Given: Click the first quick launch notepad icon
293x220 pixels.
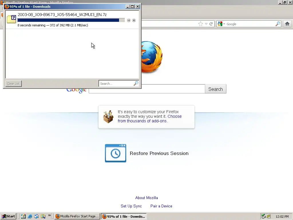Looking at the screenshot, I should 23,217.
